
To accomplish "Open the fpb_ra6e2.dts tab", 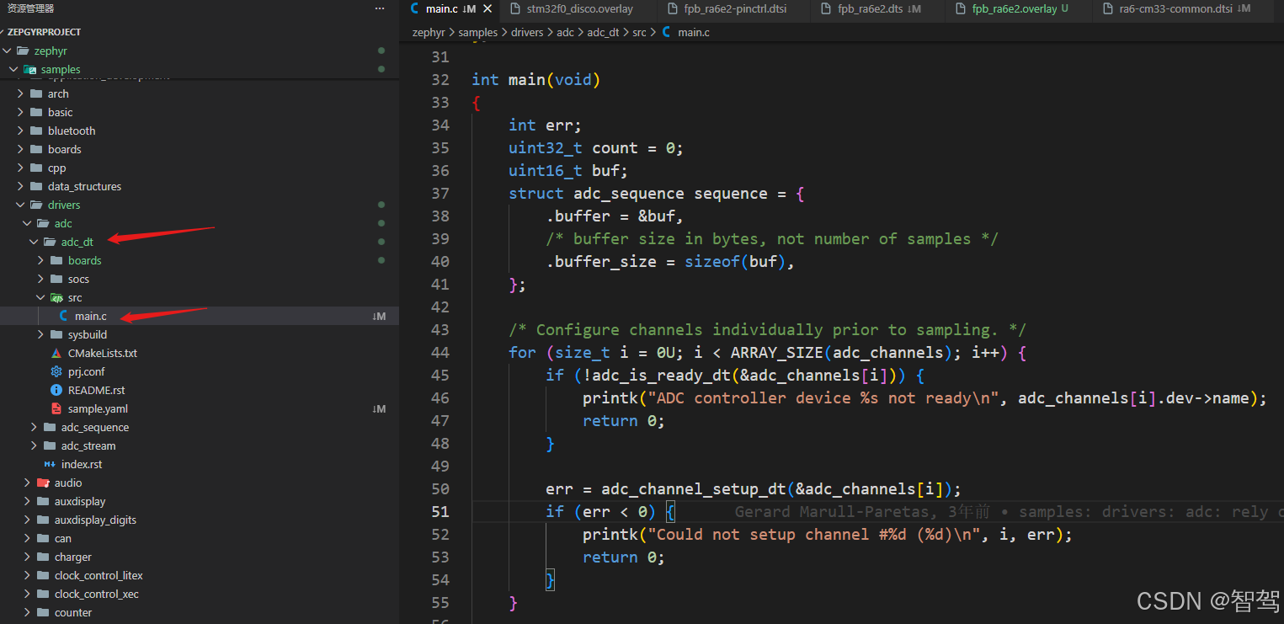I will point(871,9).
